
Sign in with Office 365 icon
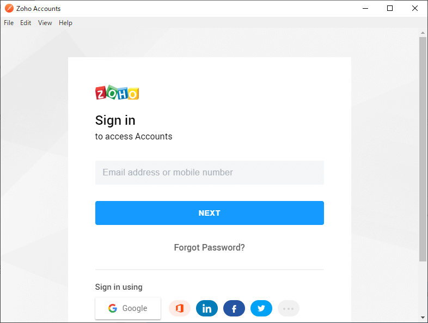tap(180, 308)
